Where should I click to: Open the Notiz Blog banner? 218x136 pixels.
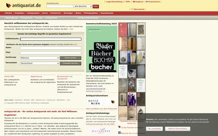[x=101, y=102]
